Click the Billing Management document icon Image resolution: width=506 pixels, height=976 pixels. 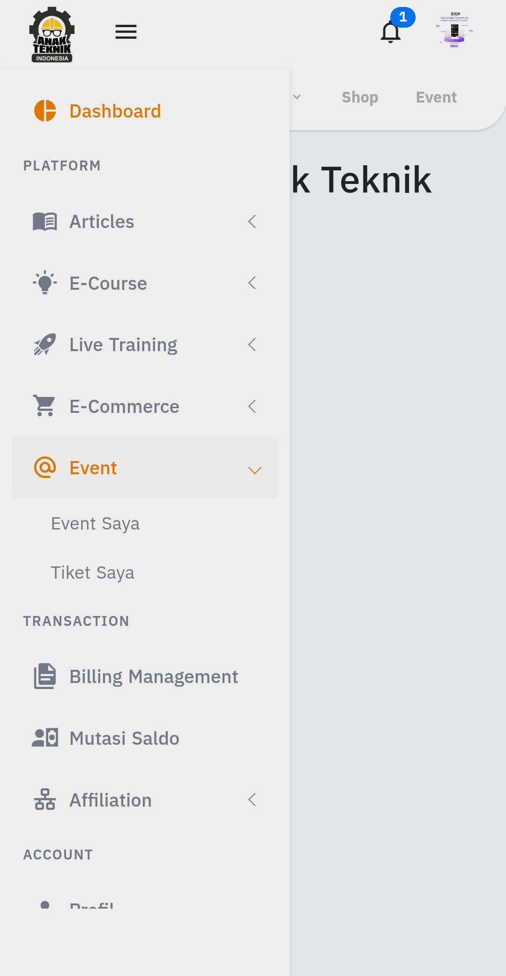(x=45, y=676)
